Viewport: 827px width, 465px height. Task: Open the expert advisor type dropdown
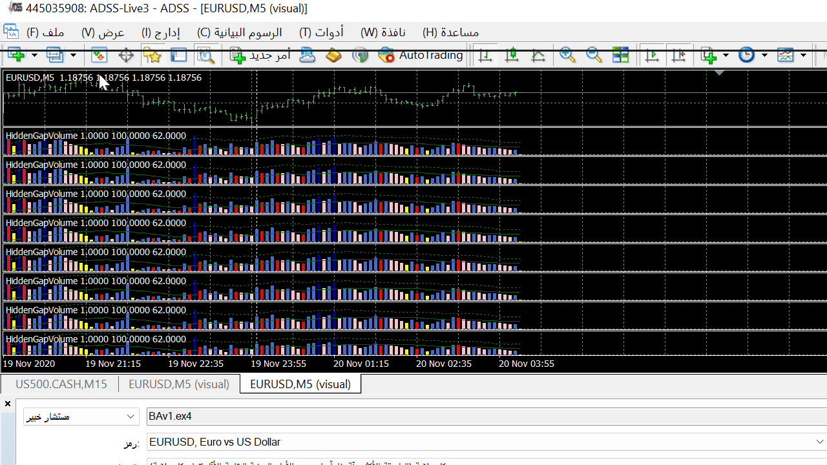(x=131, y=417)
